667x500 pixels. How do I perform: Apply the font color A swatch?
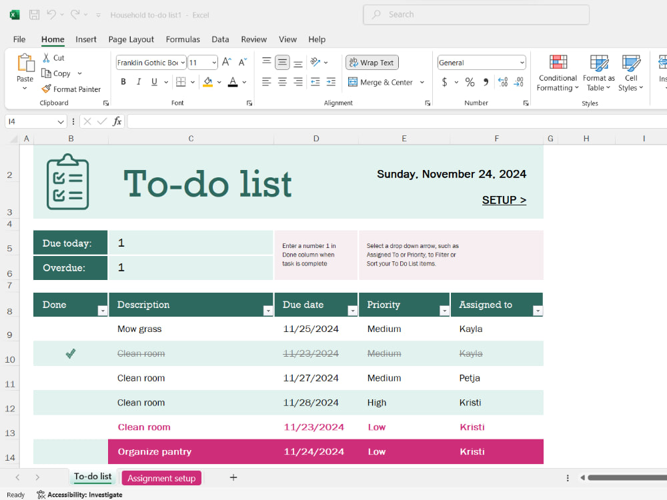click(233, 81)
